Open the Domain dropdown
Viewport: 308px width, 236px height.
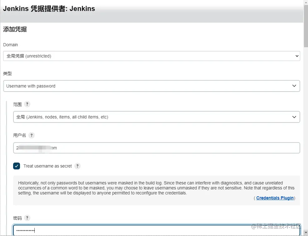(x=152, y=56)
